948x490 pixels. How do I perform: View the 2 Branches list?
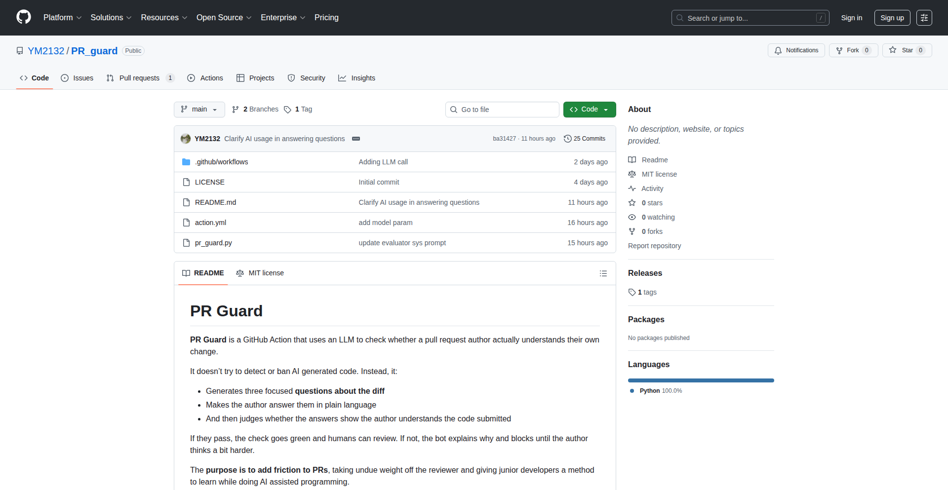255,110
